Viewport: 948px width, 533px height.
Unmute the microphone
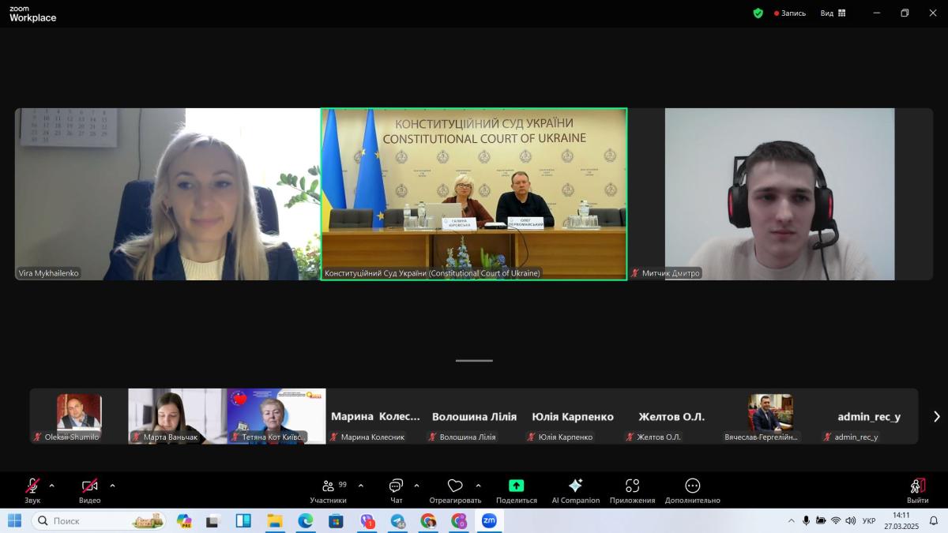pyautogui.click(x=32, y=490)
